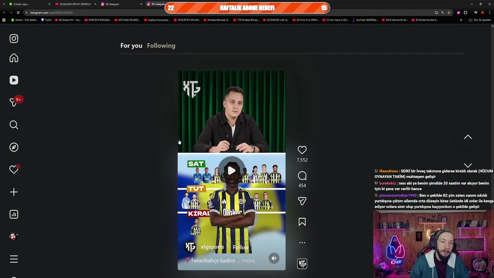Open Stream - Kick Dashboard bookmark
The image size is (494, 278).
click(x=24, y=20)
